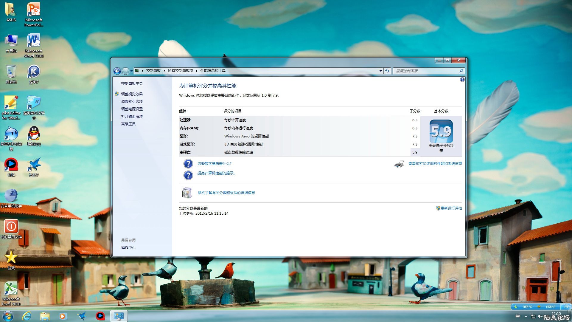Click 这些数字意味着什么? help link
The width and height of the screenshot is (572, 322).
tap(214, 164)
